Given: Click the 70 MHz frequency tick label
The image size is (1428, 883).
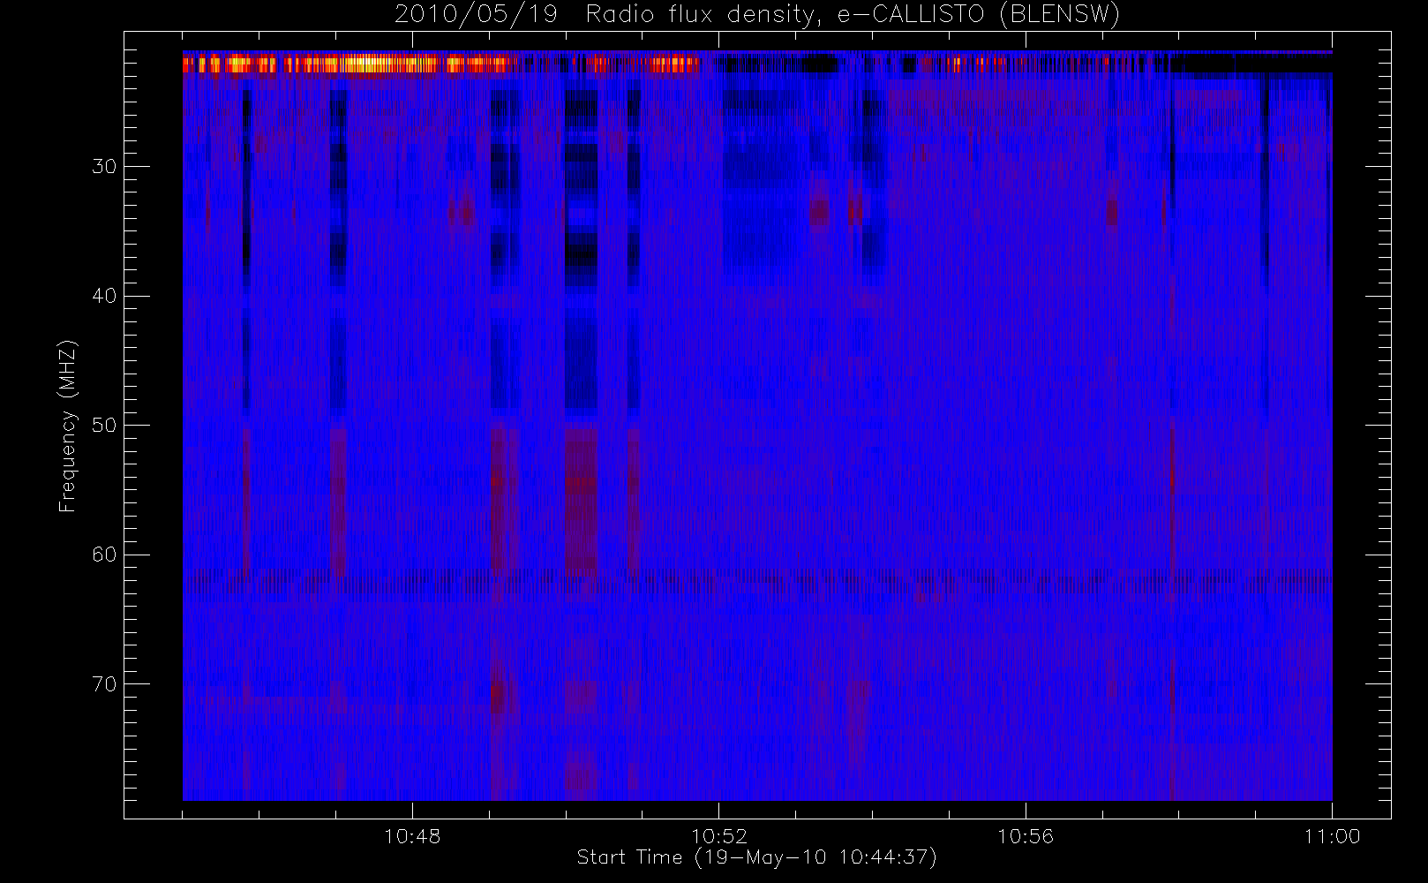Looking at the screenshot, I should pos(104,684).
